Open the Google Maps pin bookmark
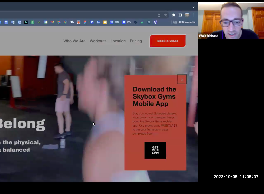Viewport: 264px width, 194px height. (65, 22)
